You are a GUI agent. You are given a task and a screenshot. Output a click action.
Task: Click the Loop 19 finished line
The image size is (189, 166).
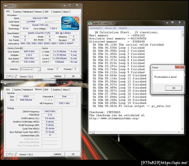119,103
